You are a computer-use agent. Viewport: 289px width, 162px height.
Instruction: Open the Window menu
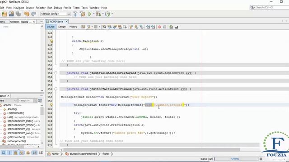[94, 8]
